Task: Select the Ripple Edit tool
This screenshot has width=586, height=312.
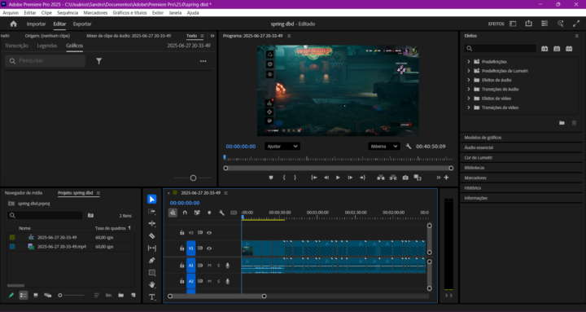Action: coord(151,224)
